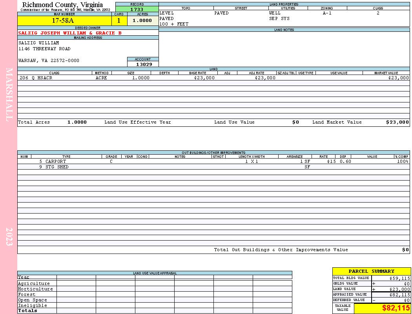Click address line 1146 THREEWAY ROAD
The image size is (412, 314).
[44, 49]
